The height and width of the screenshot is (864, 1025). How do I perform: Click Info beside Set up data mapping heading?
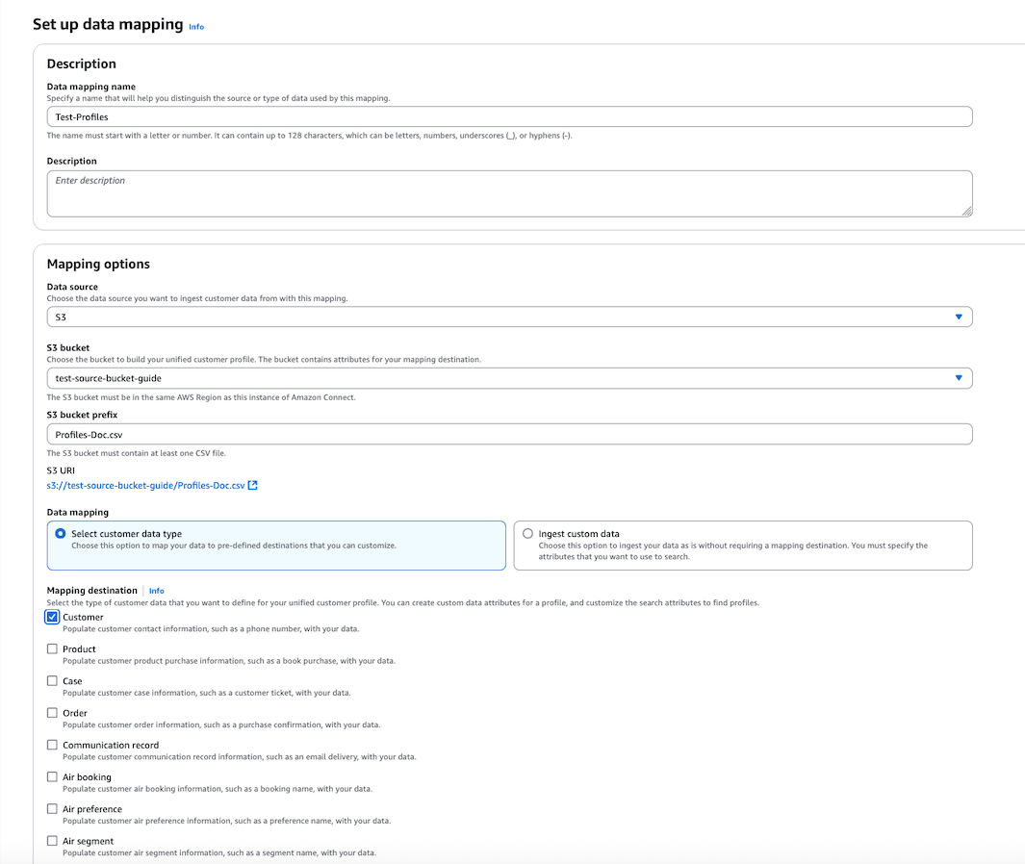196,26
